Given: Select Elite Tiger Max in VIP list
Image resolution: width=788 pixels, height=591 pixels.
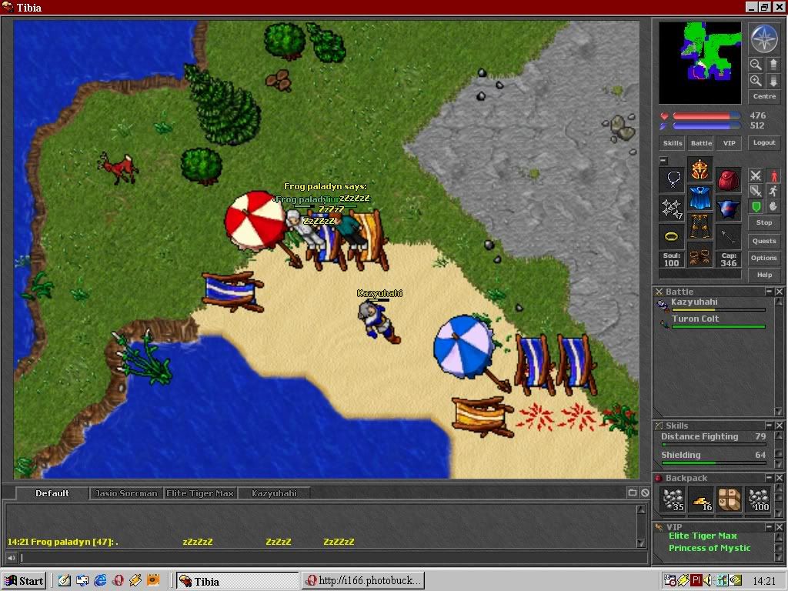Looking at the screenshot, I should 703,536.
